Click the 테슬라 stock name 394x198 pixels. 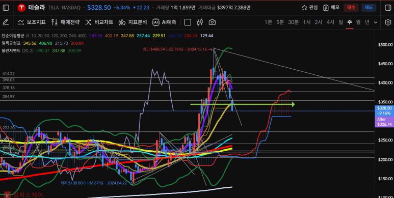click(36, 8)
